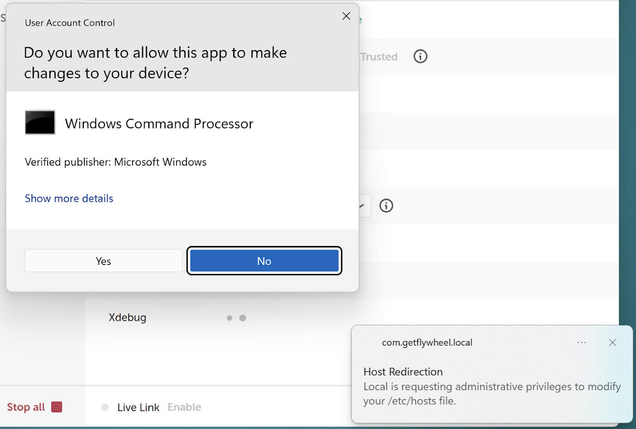Image resolution: width=636 pixels, height=429 pixels.
Task: Close the User Account Control dialog
Action: click(x=346, y=16)
